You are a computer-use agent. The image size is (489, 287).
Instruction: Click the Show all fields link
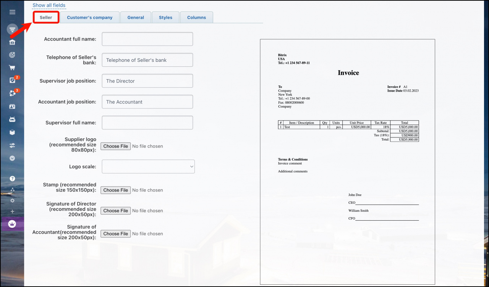(x=49, y=5)
